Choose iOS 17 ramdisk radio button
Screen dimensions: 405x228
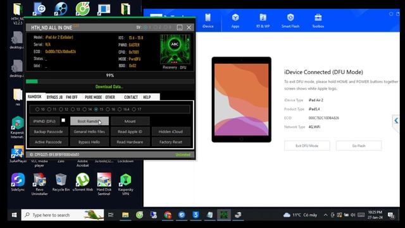(134, 110)
